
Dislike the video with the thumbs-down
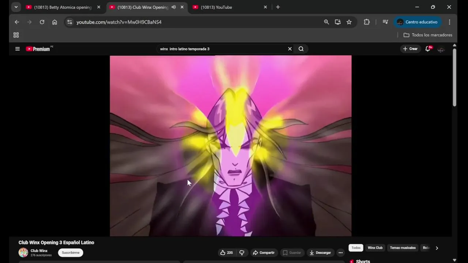pos(242,253)
